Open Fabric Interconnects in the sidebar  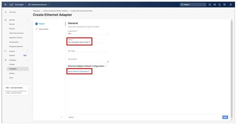(16, 33)
